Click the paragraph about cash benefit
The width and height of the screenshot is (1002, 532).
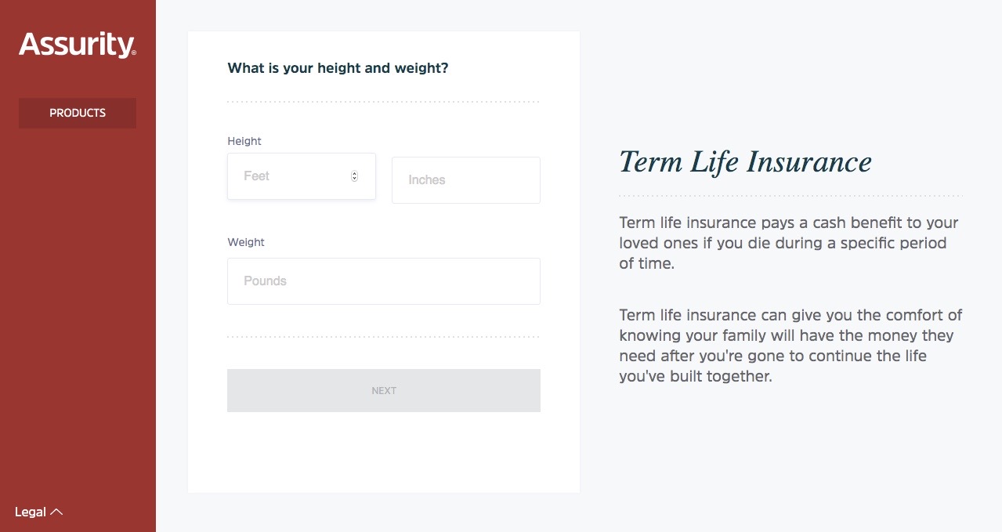[x=789, y=243]
